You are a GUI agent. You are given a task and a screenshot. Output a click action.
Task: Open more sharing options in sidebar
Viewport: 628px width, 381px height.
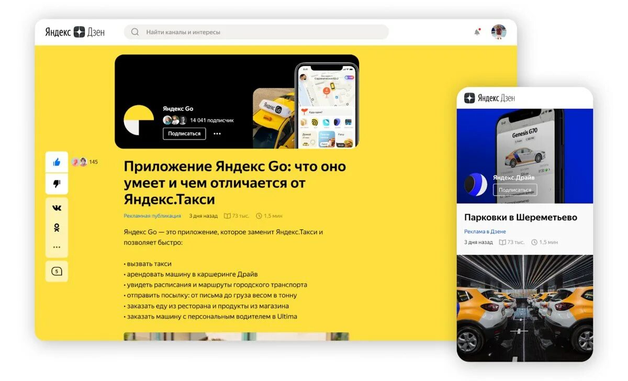57,247
